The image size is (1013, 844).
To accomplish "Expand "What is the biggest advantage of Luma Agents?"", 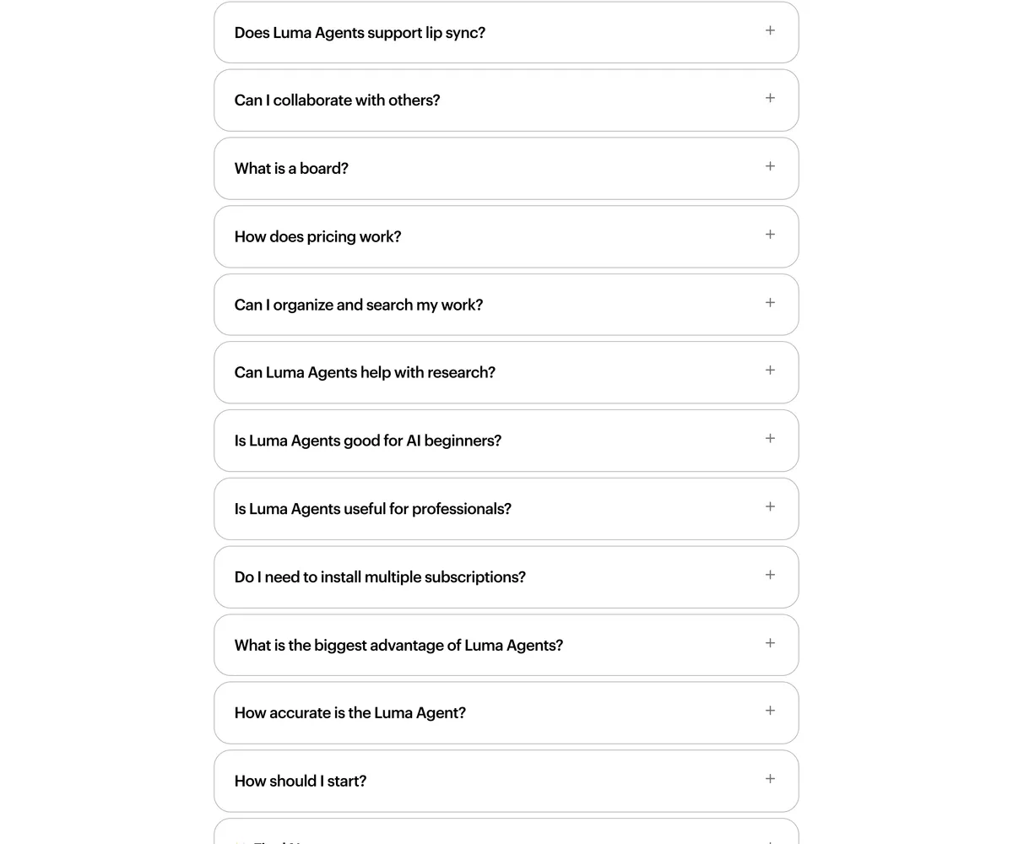I will 506,645.
